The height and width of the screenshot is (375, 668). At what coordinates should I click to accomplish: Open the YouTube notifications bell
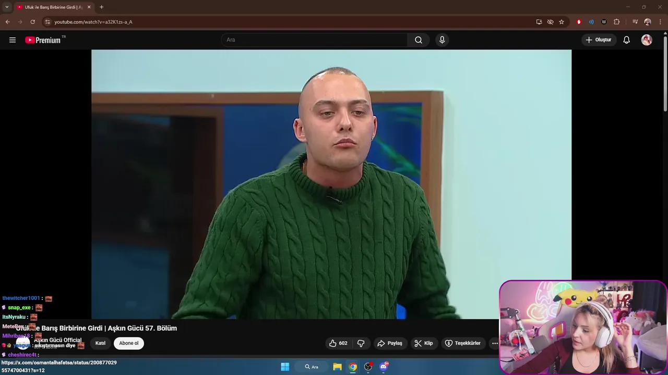click(x=627, y=40)
